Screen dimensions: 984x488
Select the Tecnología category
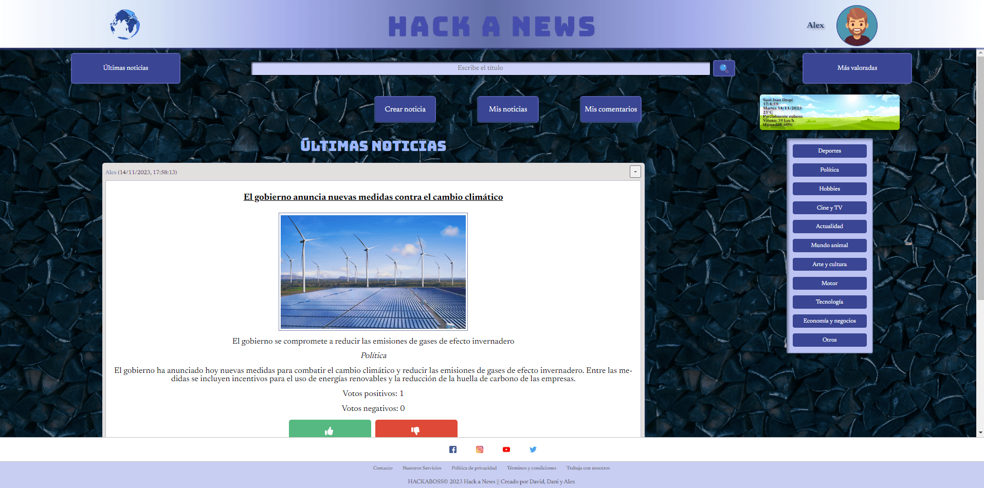(829, 302)
